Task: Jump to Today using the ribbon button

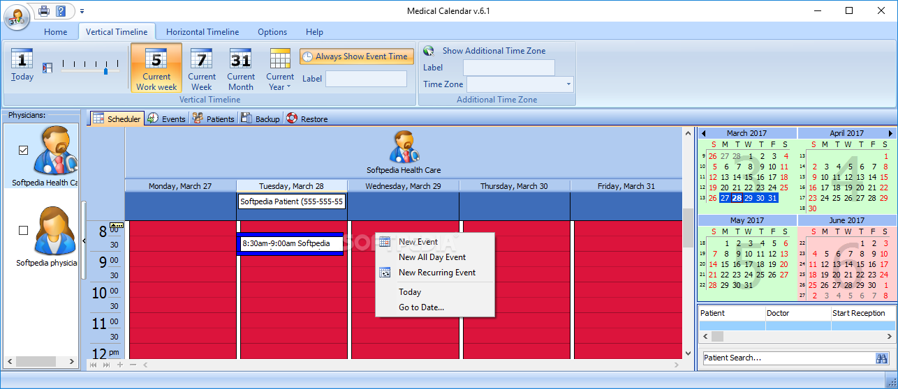Action: [22, 66]
